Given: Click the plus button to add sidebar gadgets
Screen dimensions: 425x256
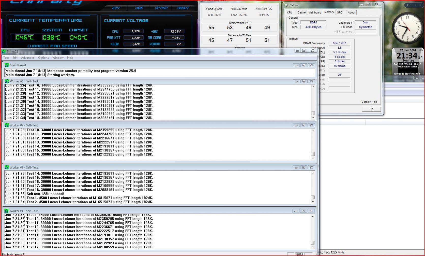Looking at the screenshot, I should coord(407,5).
